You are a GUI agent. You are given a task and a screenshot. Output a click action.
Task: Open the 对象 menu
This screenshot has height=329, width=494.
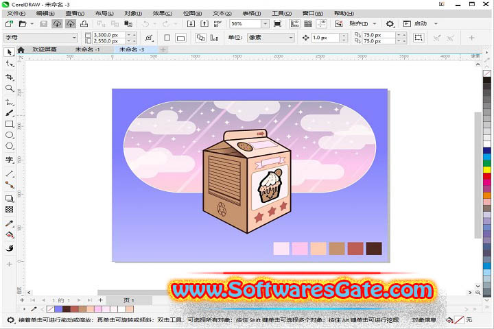point(133,13)
